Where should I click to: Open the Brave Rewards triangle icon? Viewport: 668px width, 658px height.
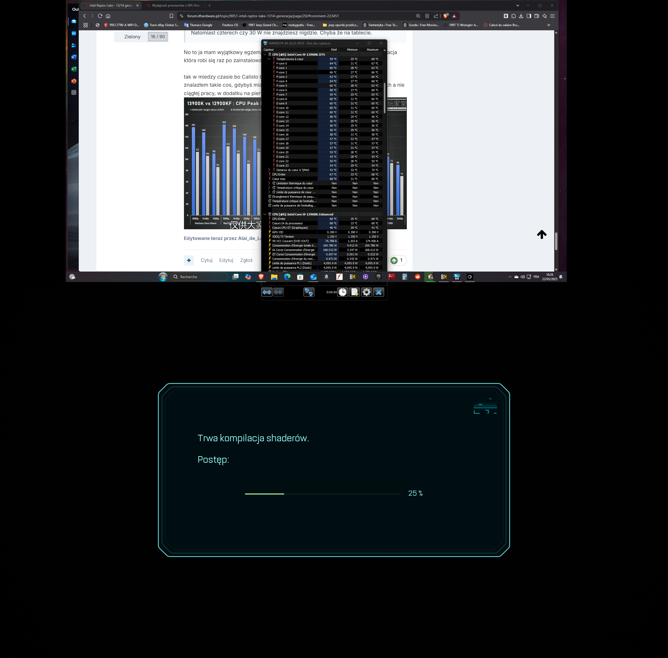click(454, 16)
